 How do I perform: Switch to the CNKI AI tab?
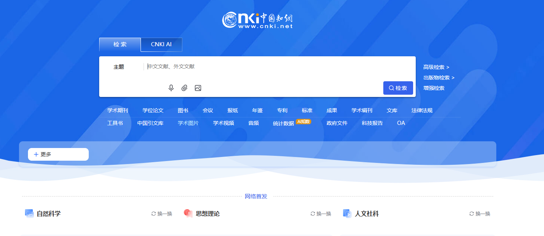pos(161,44)
